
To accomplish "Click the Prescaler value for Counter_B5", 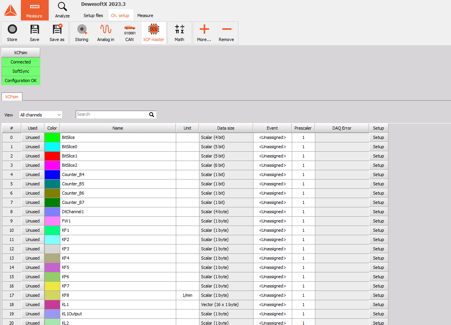I will (303, 184).
